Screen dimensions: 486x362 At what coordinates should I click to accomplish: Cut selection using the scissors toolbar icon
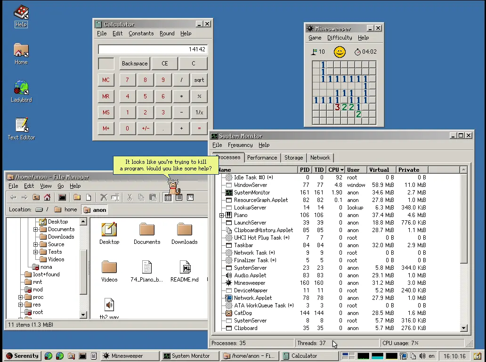pos(130,196)
